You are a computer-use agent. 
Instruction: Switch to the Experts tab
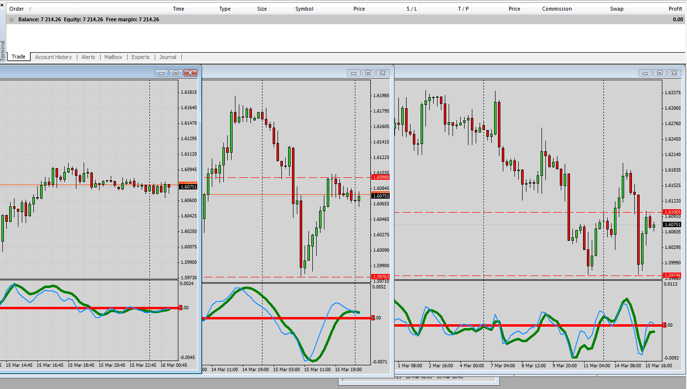click(141, 57)
